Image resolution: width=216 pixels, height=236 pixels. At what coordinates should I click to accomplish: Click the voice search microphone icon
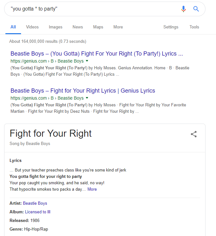click(x=183, y=9)
